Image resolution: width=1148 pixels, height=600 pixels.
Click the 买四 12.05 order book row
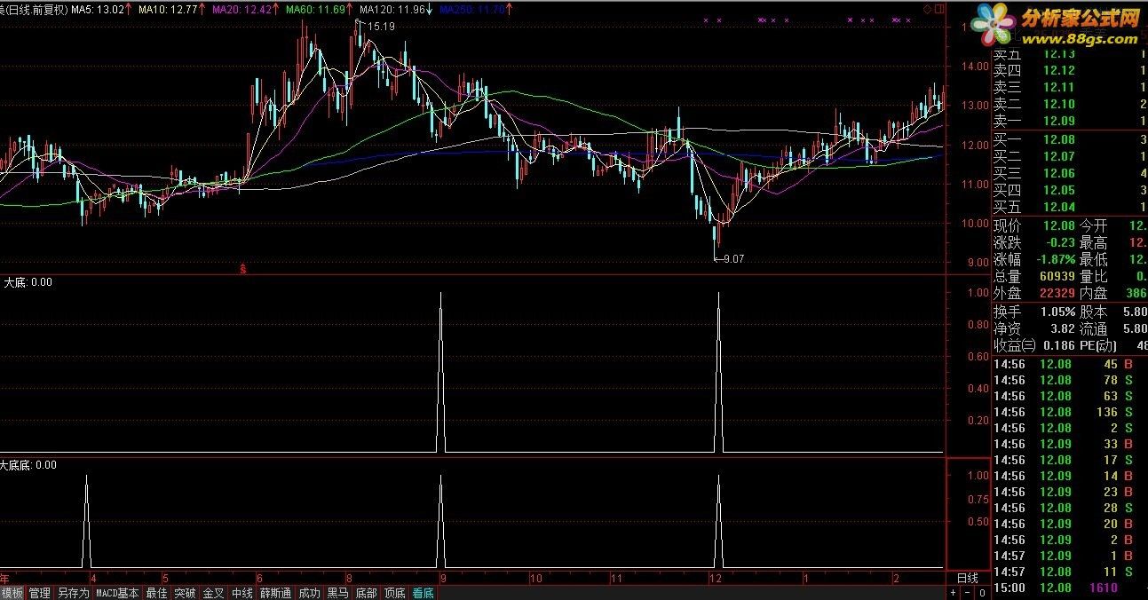pos(1069,190)
